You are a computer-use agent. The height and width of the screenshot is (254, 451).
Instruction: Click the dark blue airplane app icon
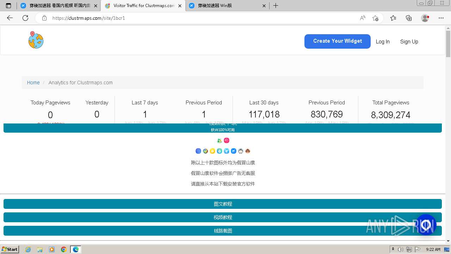pyautogui.click(x=234, y=151)
